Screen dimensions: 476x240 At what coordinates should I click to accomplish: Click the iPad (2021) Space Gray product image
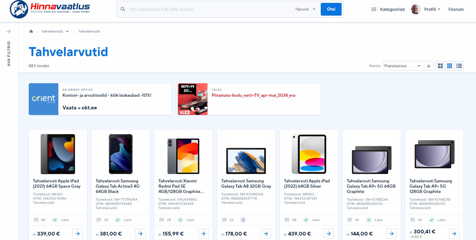pos(58,154)
